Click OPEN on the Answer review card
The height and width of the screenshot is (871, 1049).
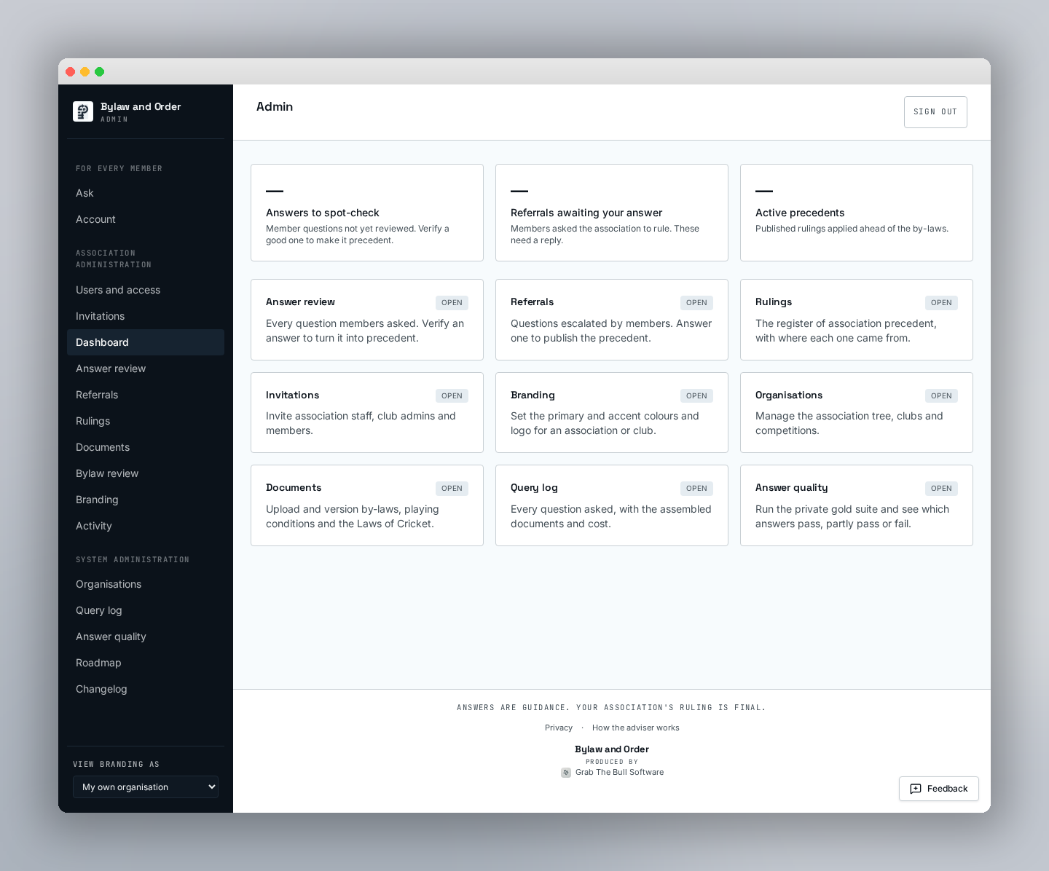(452, 303)
